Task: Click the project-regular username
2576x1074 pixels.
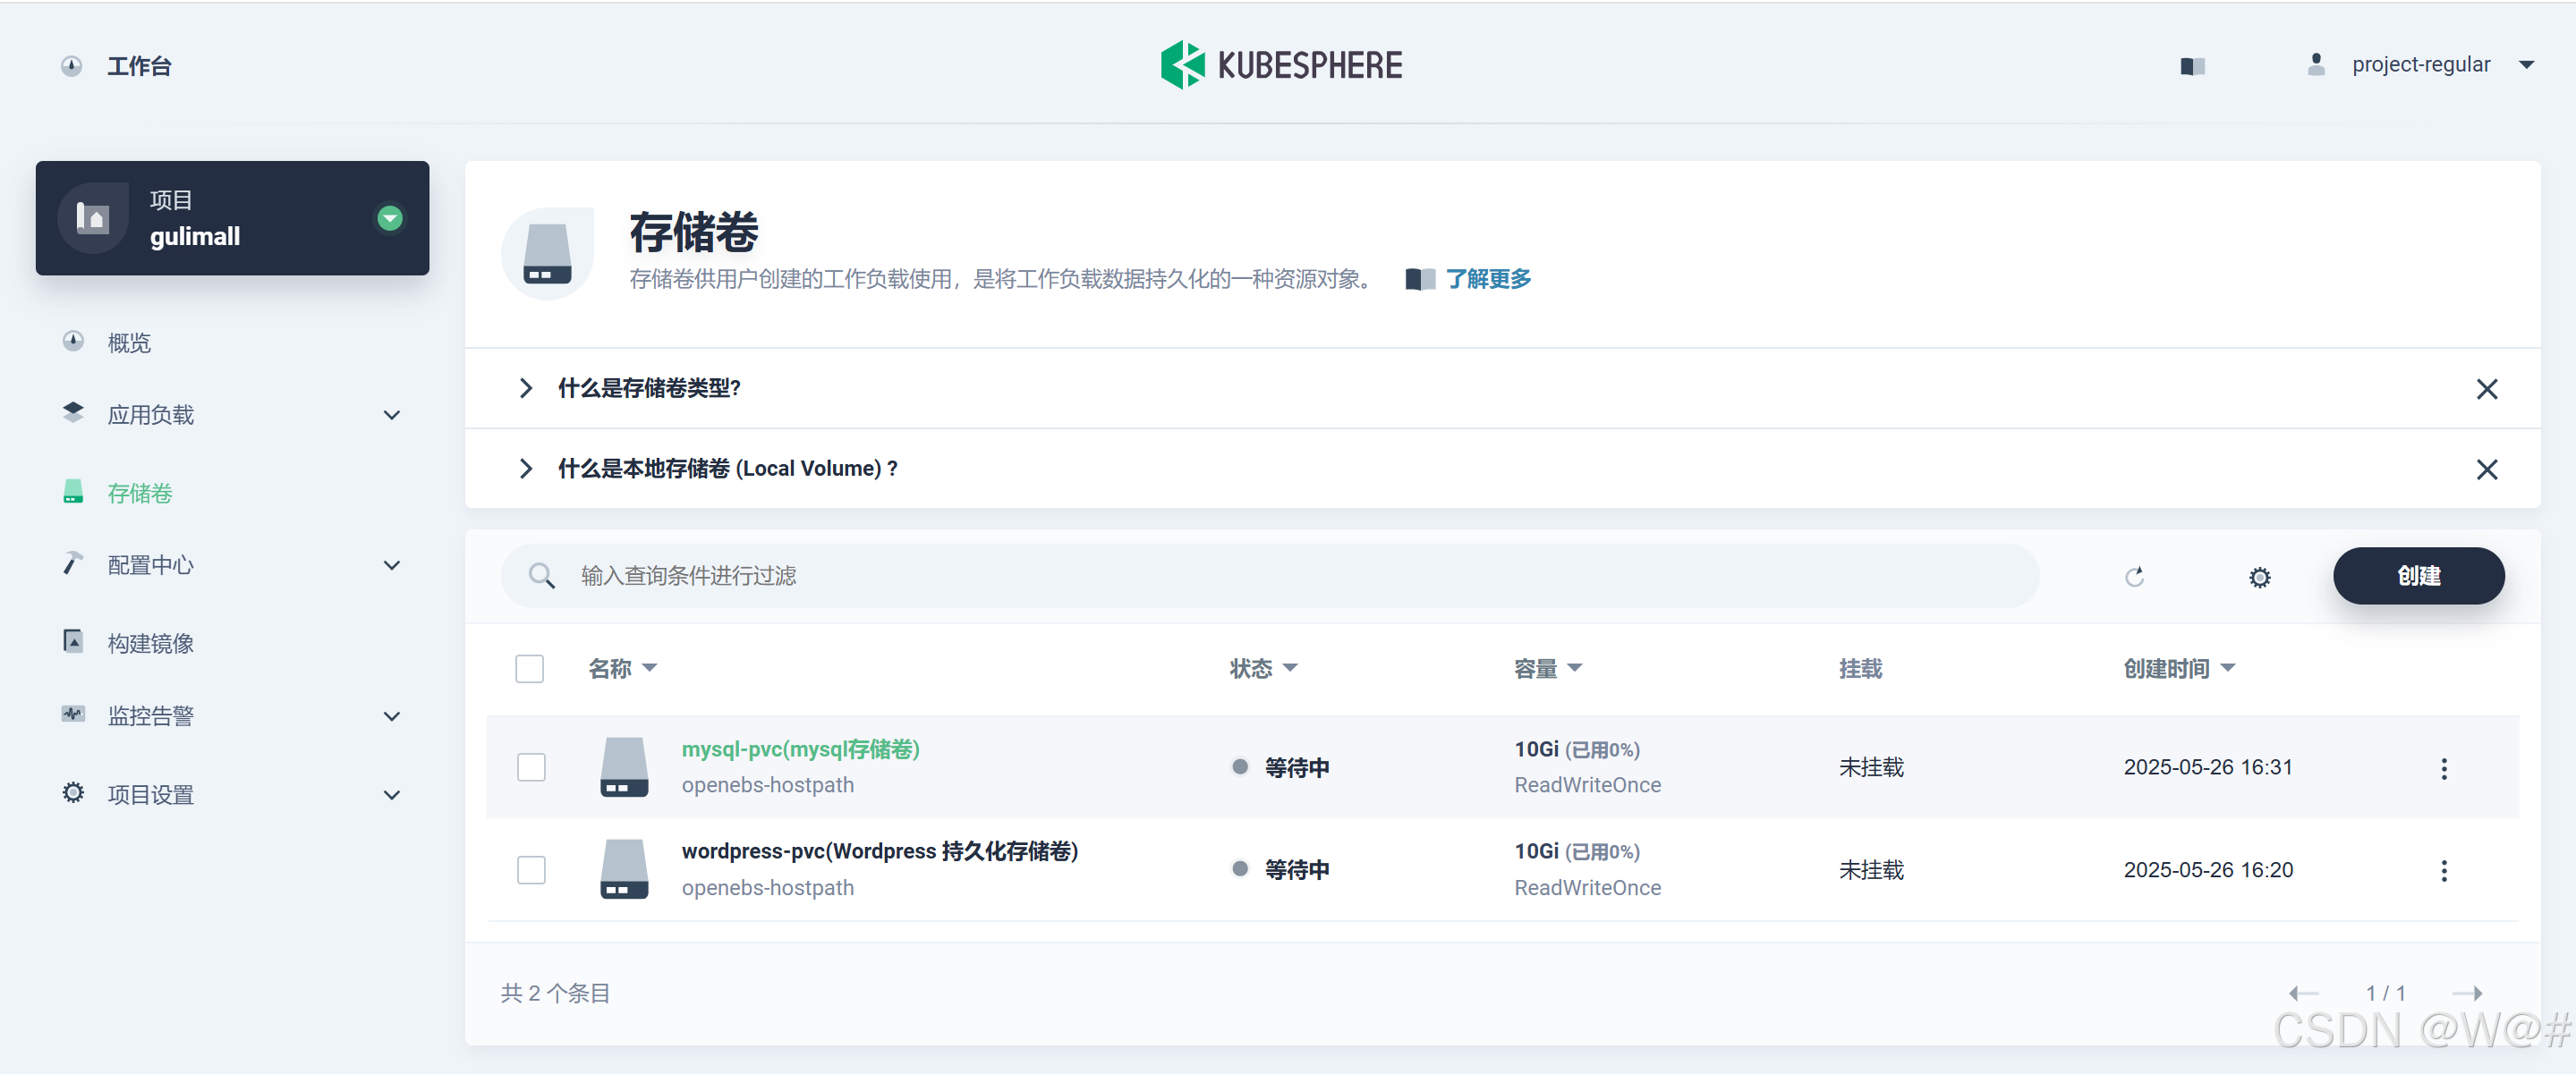Action: pos(2420,65)
